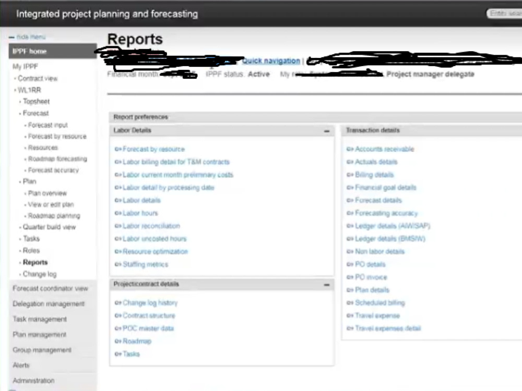Go to IPPF home
This screenshot has height=391, width=522.
[x=53, y=51]
